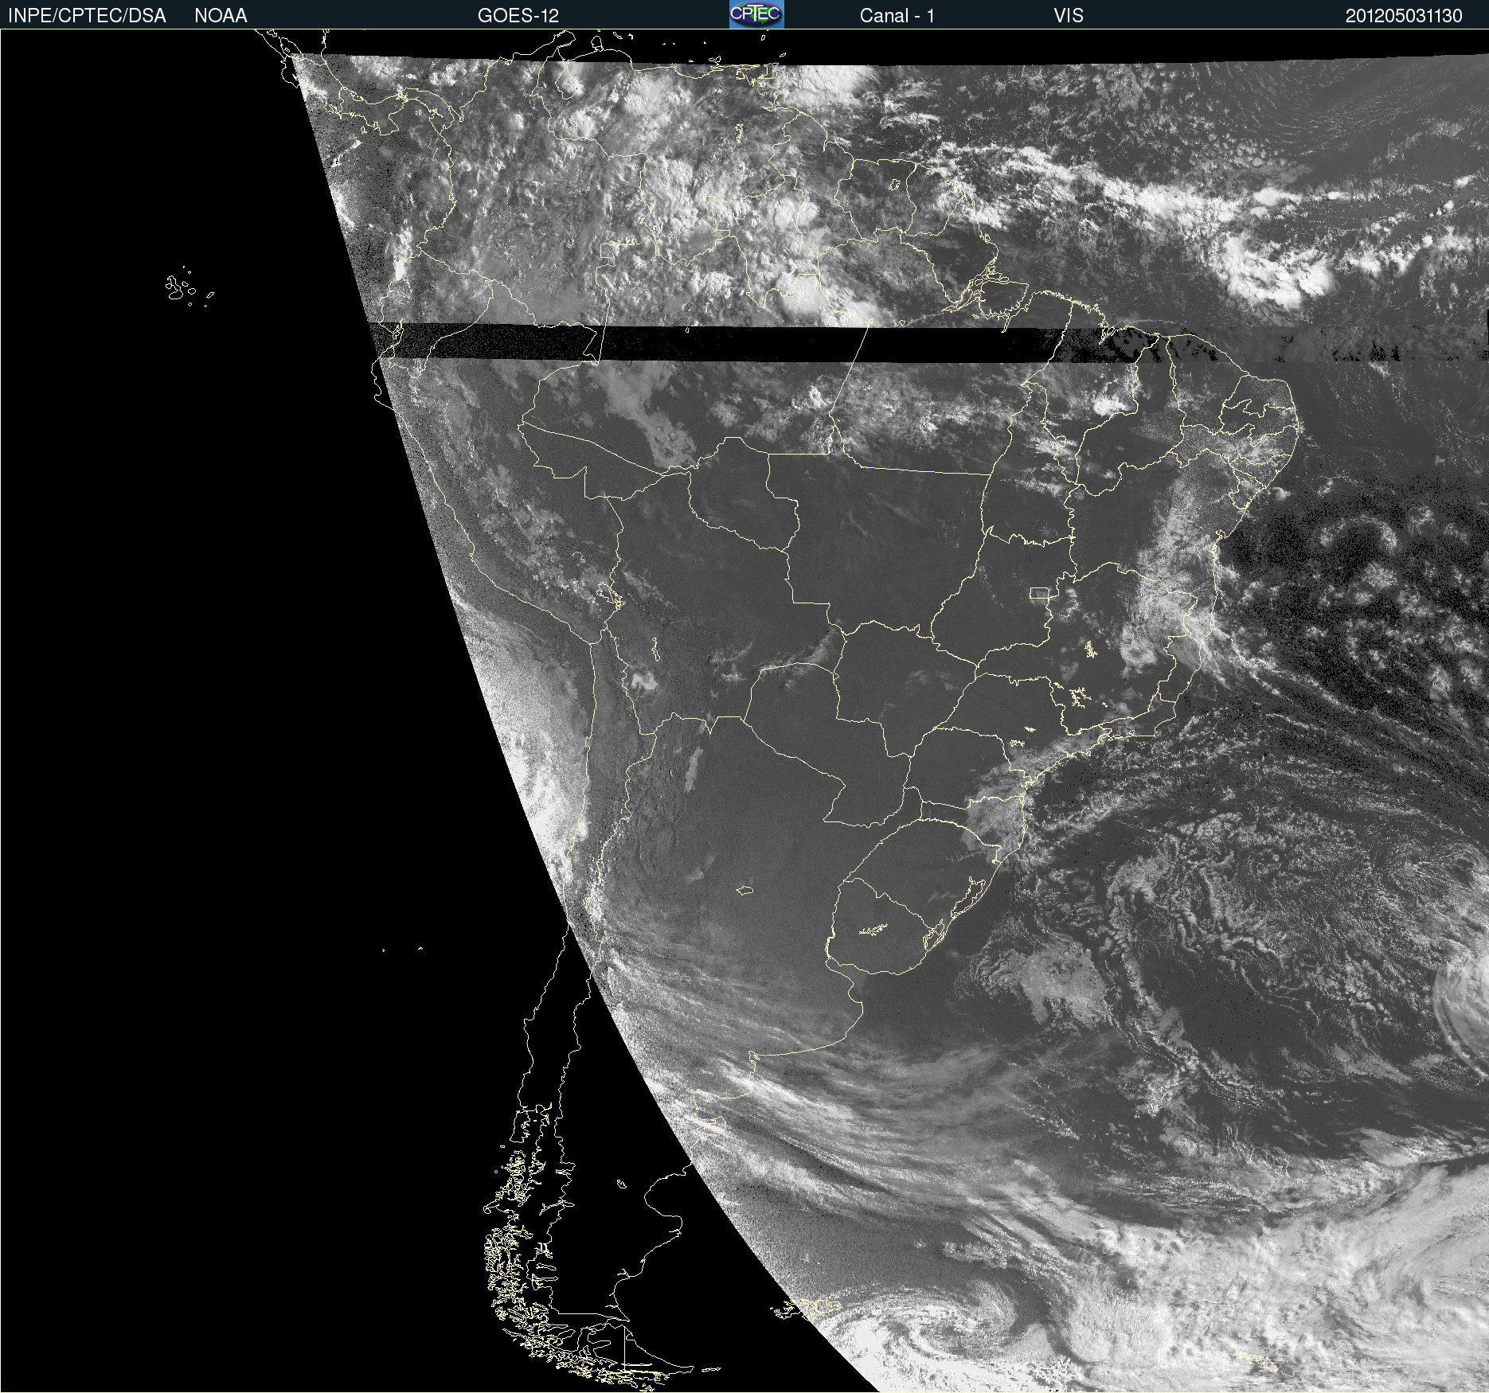This screenshot has height=1393, width=1489.
Task: Click the VIS channel label
Action: [x=1069, y=16]
